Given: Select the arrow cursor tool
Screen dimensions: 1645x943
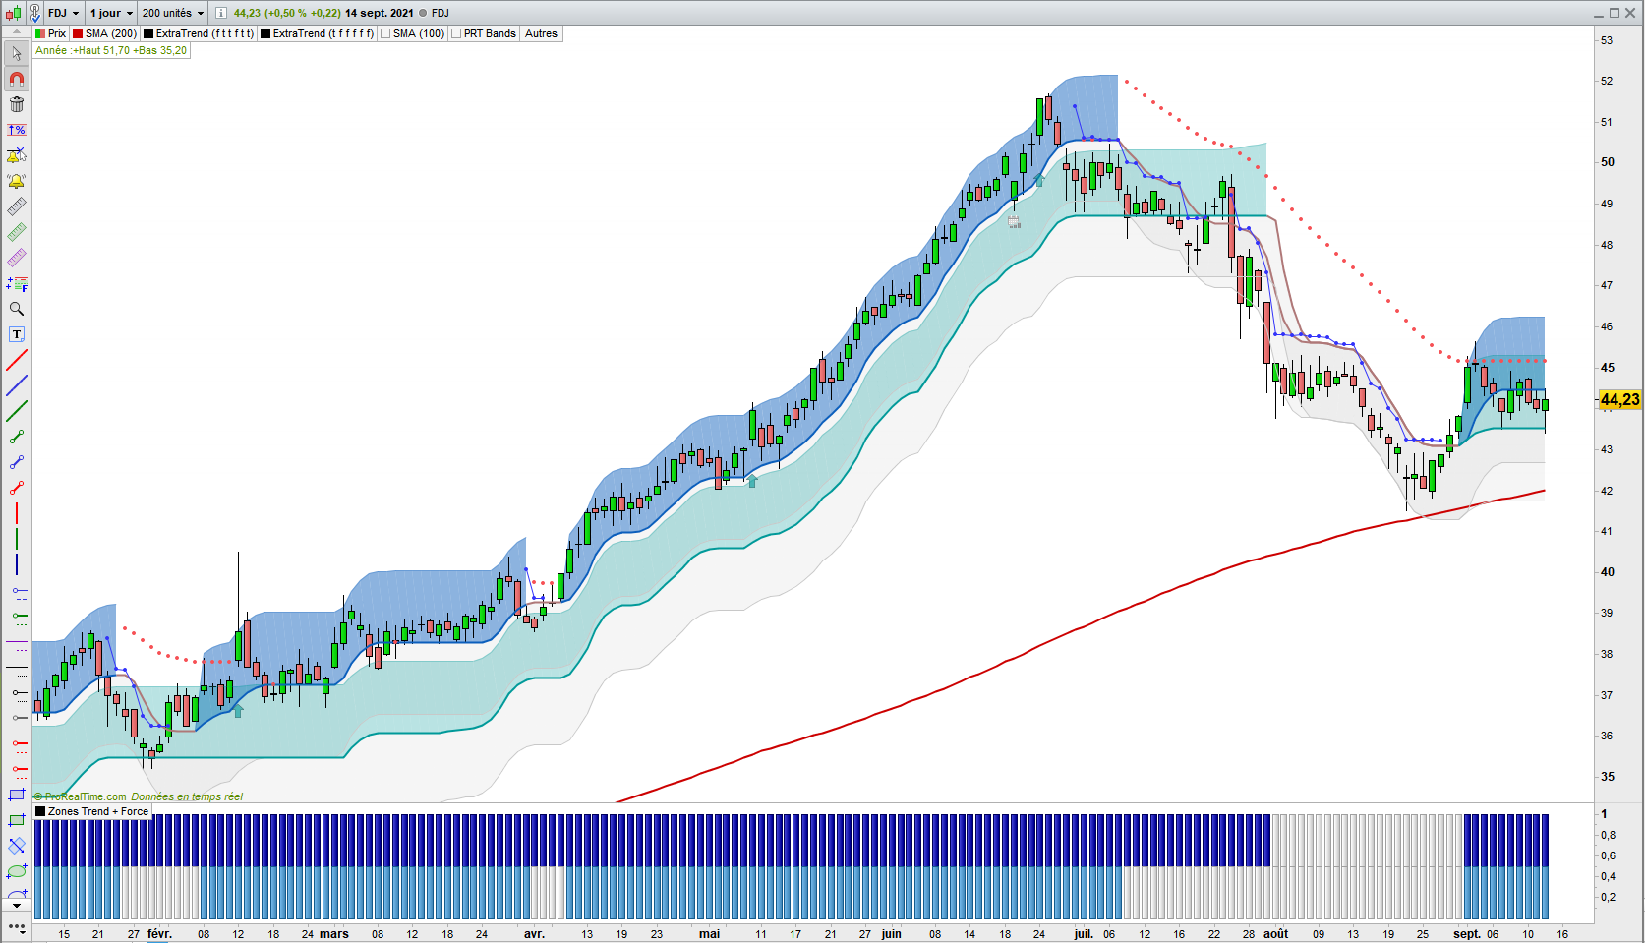Looking at the screenshot, I should click(x=17, y=53).
